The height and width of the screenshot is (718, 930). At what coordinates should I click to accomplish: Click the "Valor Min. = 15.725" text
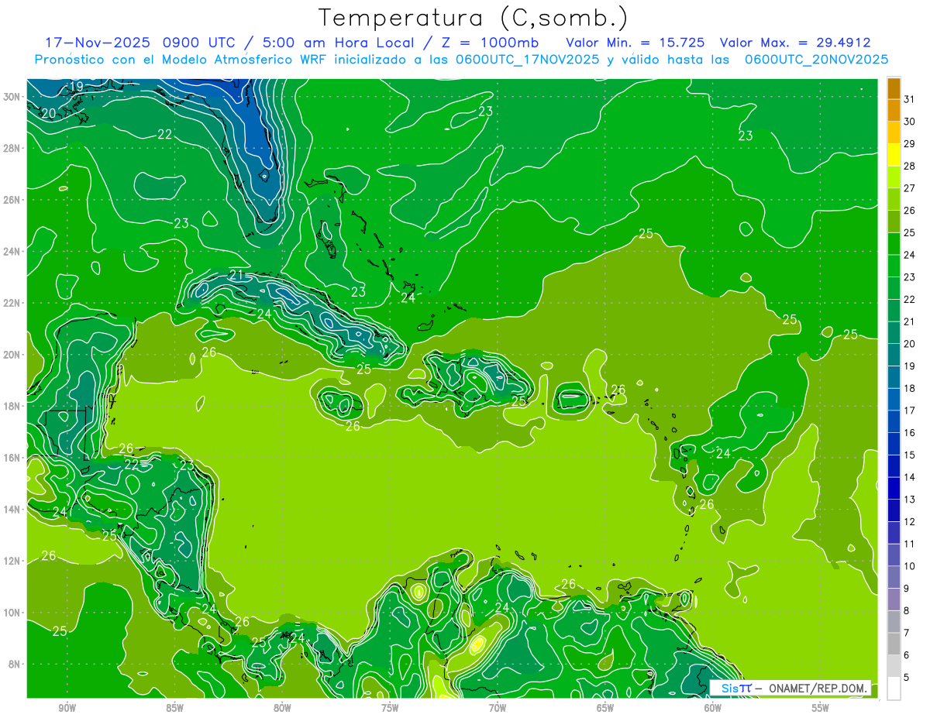tap(637, 42)
